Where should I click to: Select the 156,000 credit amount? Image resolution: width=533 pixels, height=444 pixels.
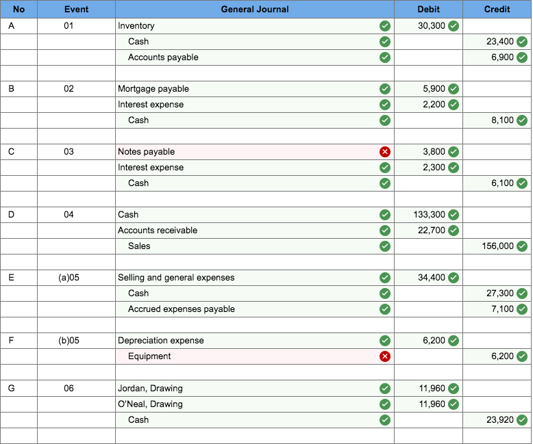click(x=497, y=246)
